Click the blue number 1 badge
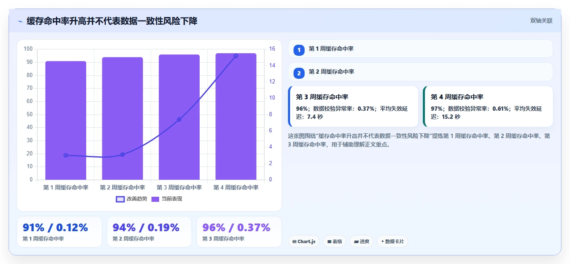 pos(299,50)
